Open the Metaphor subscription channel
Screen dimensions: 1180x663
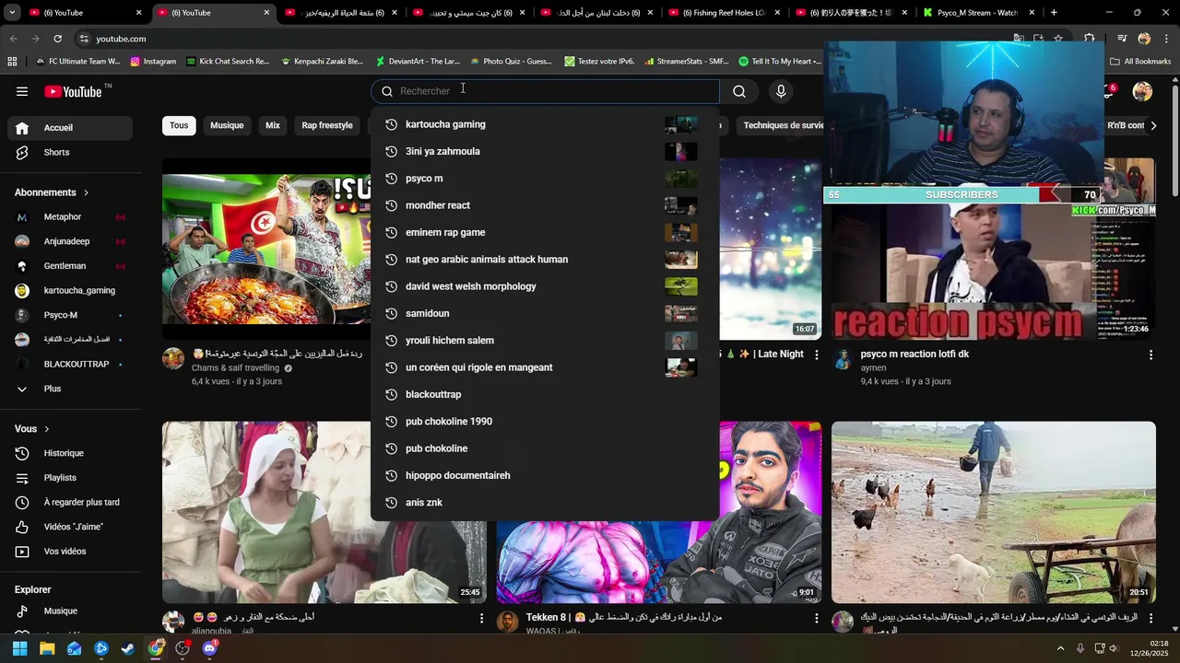[70, 217]
